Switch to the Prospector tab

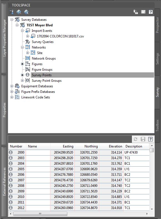tap(157, 25)
